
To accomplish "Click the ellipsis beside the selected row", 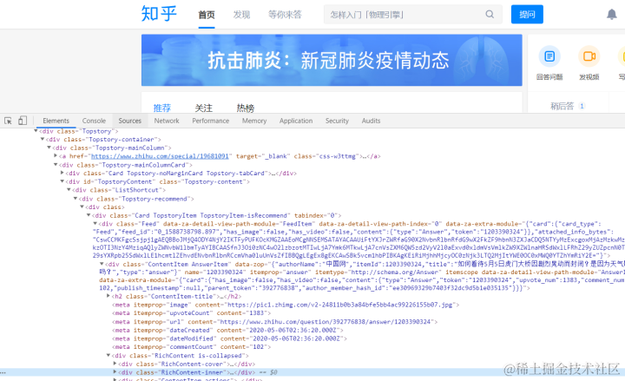I will pyautogui.click(x=3, y=373).
